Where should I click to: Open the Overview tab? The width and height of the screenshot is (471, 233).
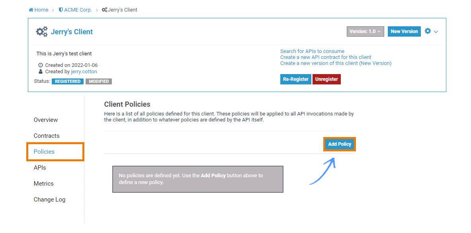[46, 119]
